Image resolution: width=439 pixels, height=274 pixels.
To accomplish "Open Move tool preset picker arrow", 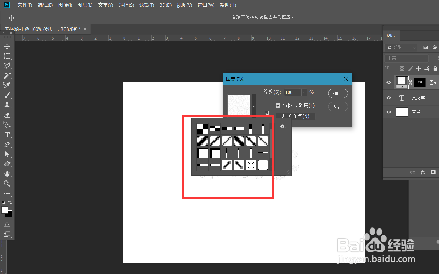I will click(x=19, y=18).
